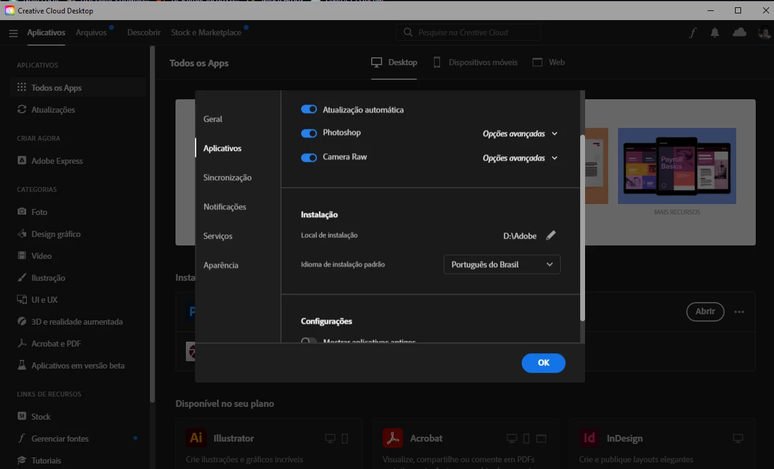
Task: Click the Todos os Apps grid icon
Action: (22, 88)
